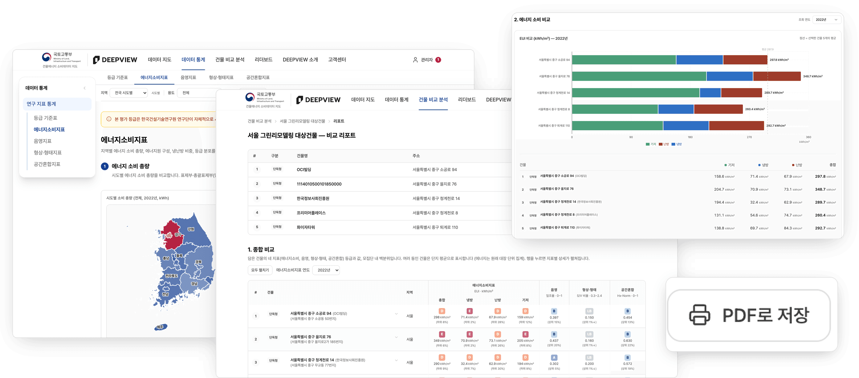Click the 모두 펼치기 button
This screenshot has height=378, width=859.
pos(260,270)
